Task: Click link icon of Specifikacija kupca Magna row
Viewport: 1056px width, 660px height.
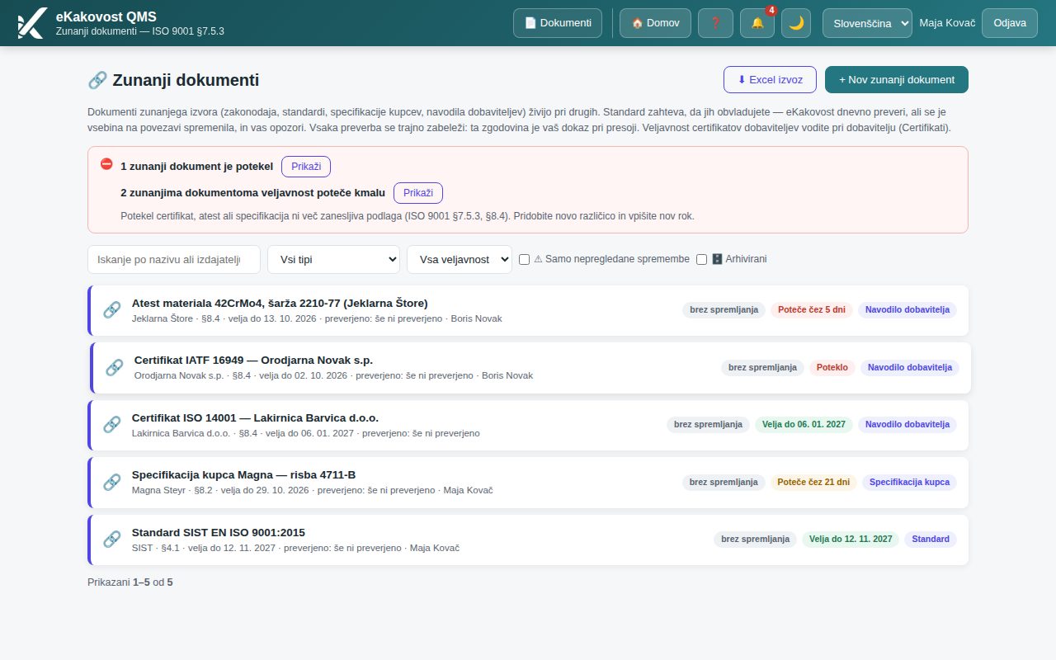Action: pos(112,483)
